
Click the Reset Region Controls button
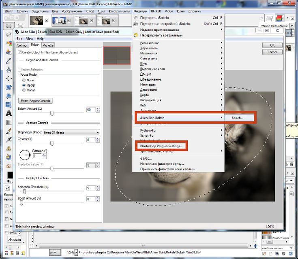(35, 101)
